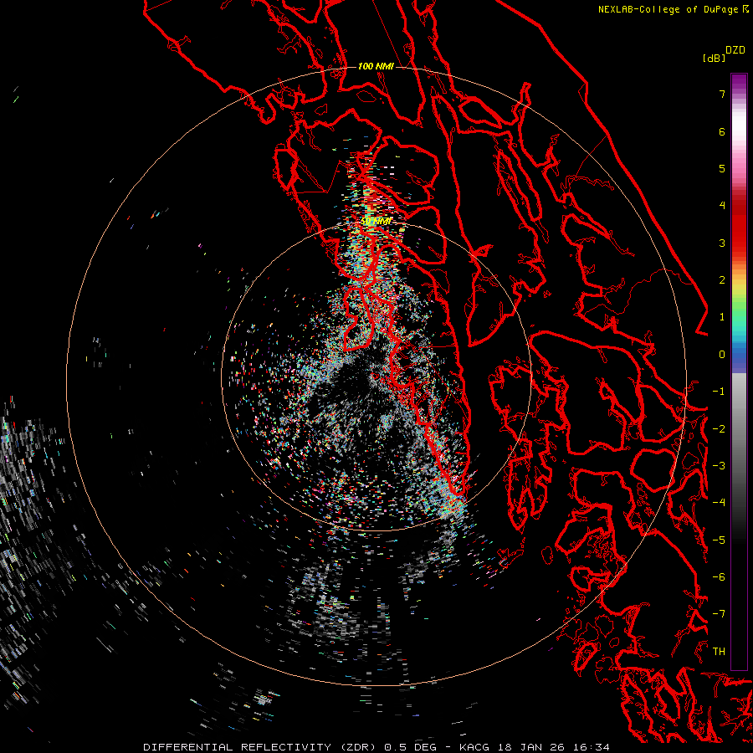Click the -2 value on the color scale
Screen dimensions: 753x753
(719, 429)
